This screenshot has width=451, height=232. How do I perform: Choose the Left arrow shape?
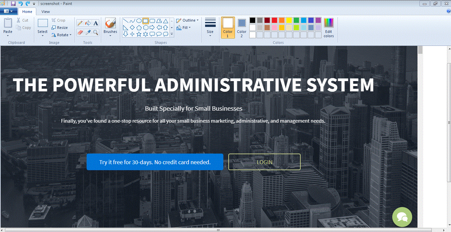tap(159, 27)
